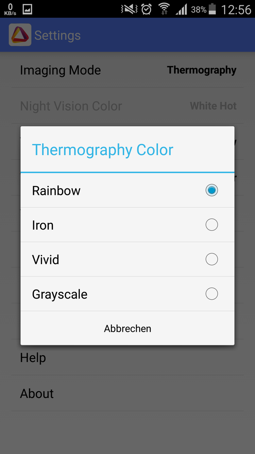The height and width of the screenshot is (454, 255).
Task: Tap the alarm clock status icon
Action: click(147, 9)
